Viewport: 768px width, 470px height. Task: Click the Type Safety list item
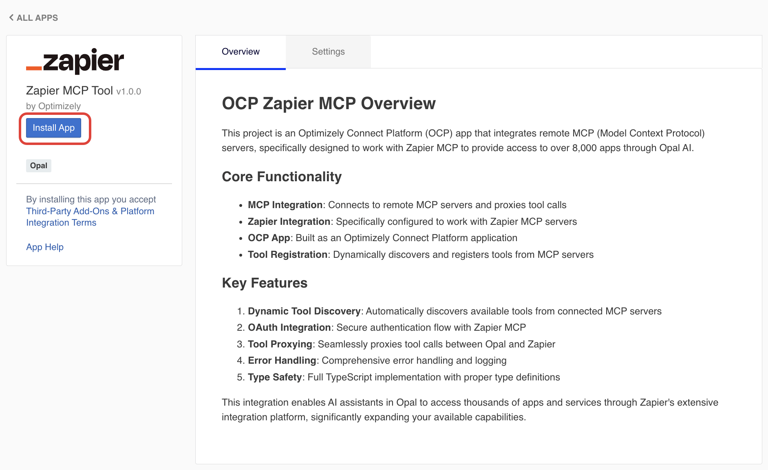tap(404, 377)
